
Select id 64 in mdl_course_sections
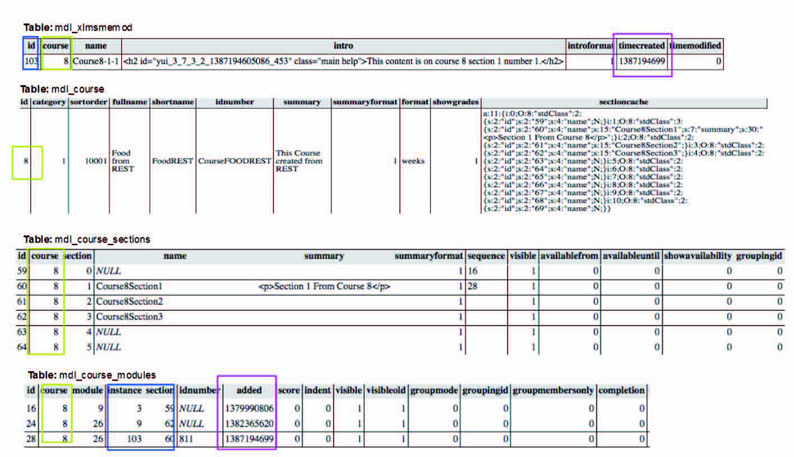click(22, 347)
